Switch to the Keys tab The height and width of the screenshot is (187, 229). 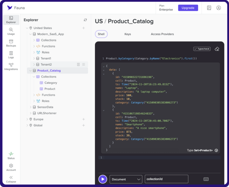(128, 34)
